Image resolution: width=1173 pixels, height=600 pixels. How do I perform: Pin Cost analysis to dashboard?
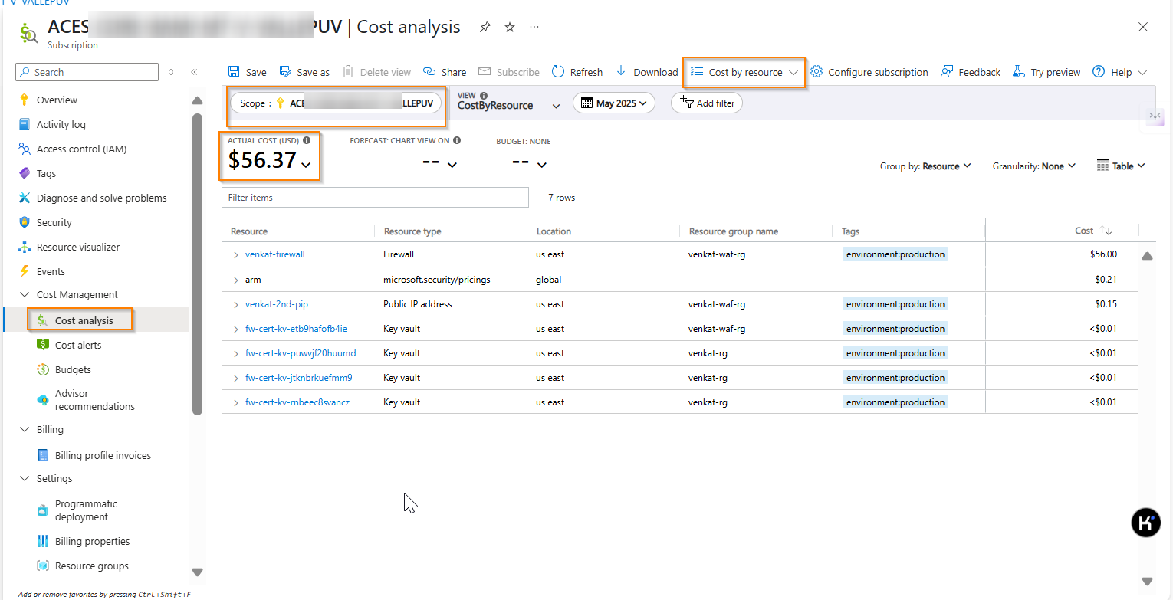pyautogui.click(x=485, y=27)
